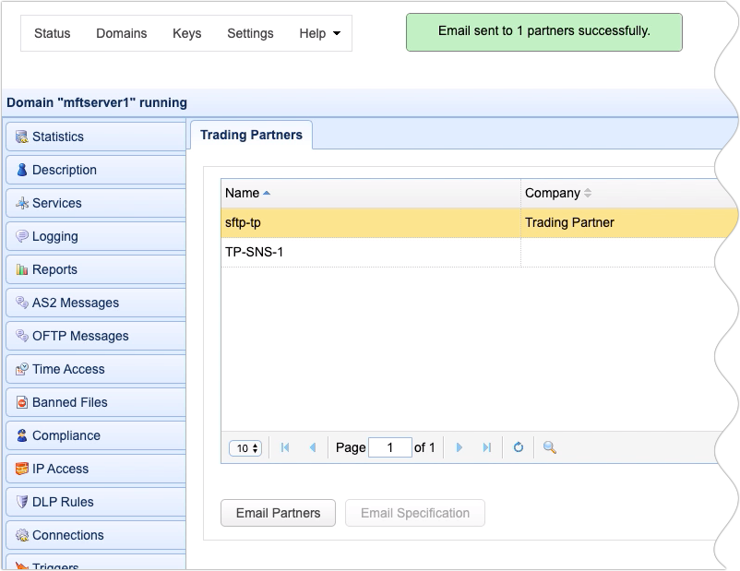The width and height of the screenshot is (740, 571).
Task: Select the Services gear icon in sidebar
Action: click(x=20, y=203)
